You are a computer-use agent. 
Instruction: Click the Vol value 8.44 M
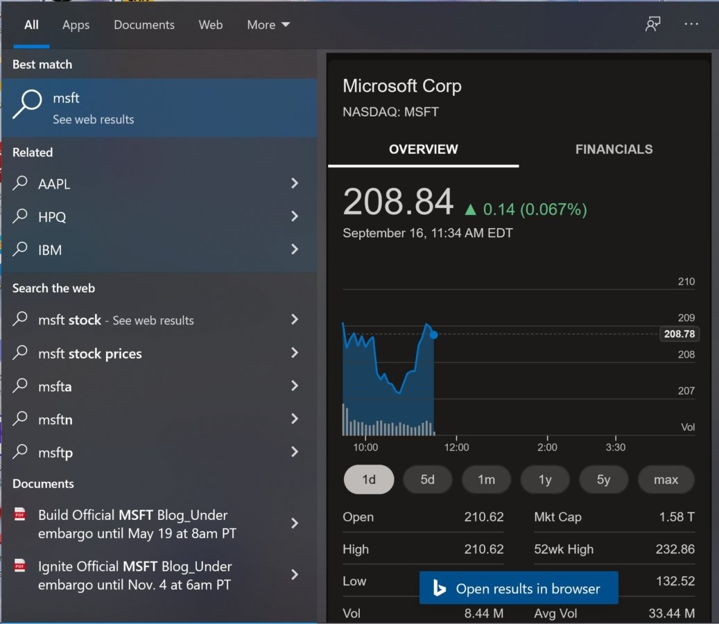[x=484, y=613]
